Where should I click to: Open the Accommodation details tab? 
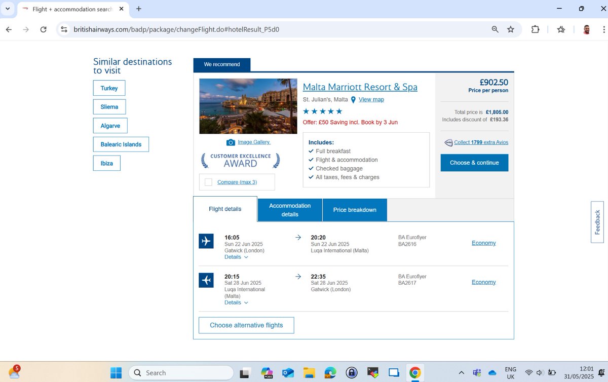[x=290, y=210]
